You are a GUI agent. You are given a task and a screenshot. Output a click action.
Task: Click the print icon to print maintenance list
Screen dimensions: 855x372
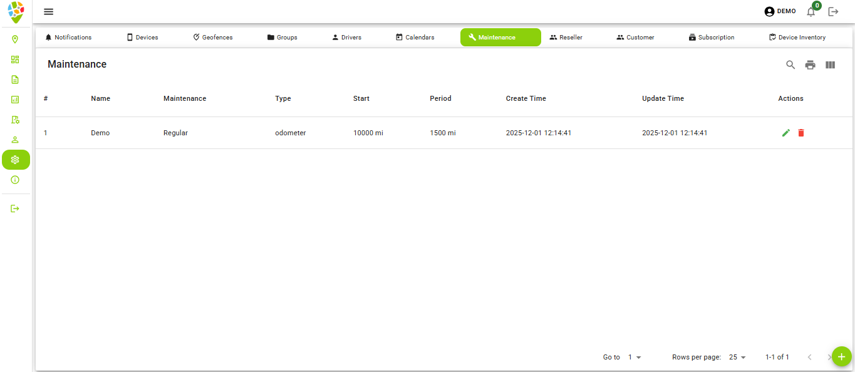tap(810, 65)
